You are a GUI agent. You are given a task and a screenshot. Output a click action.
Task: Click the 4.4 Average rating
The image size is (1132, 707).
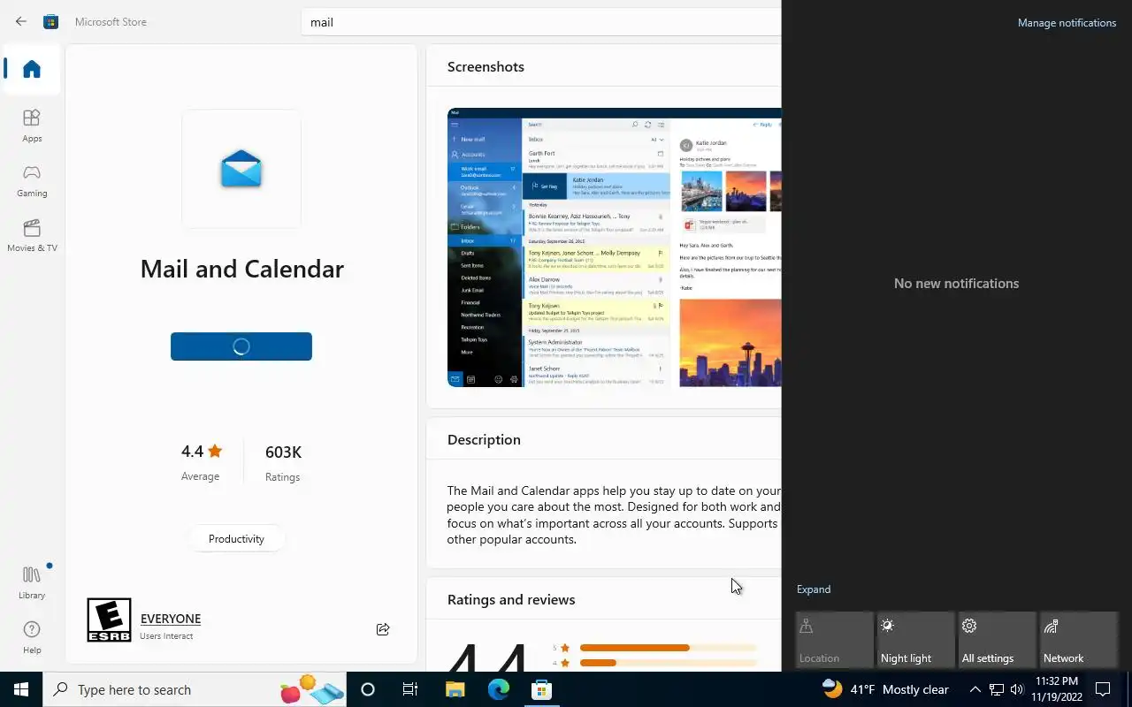[201, 462]
